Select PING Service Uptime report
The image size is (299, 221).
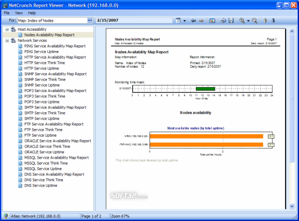click(x=41, y=51)
